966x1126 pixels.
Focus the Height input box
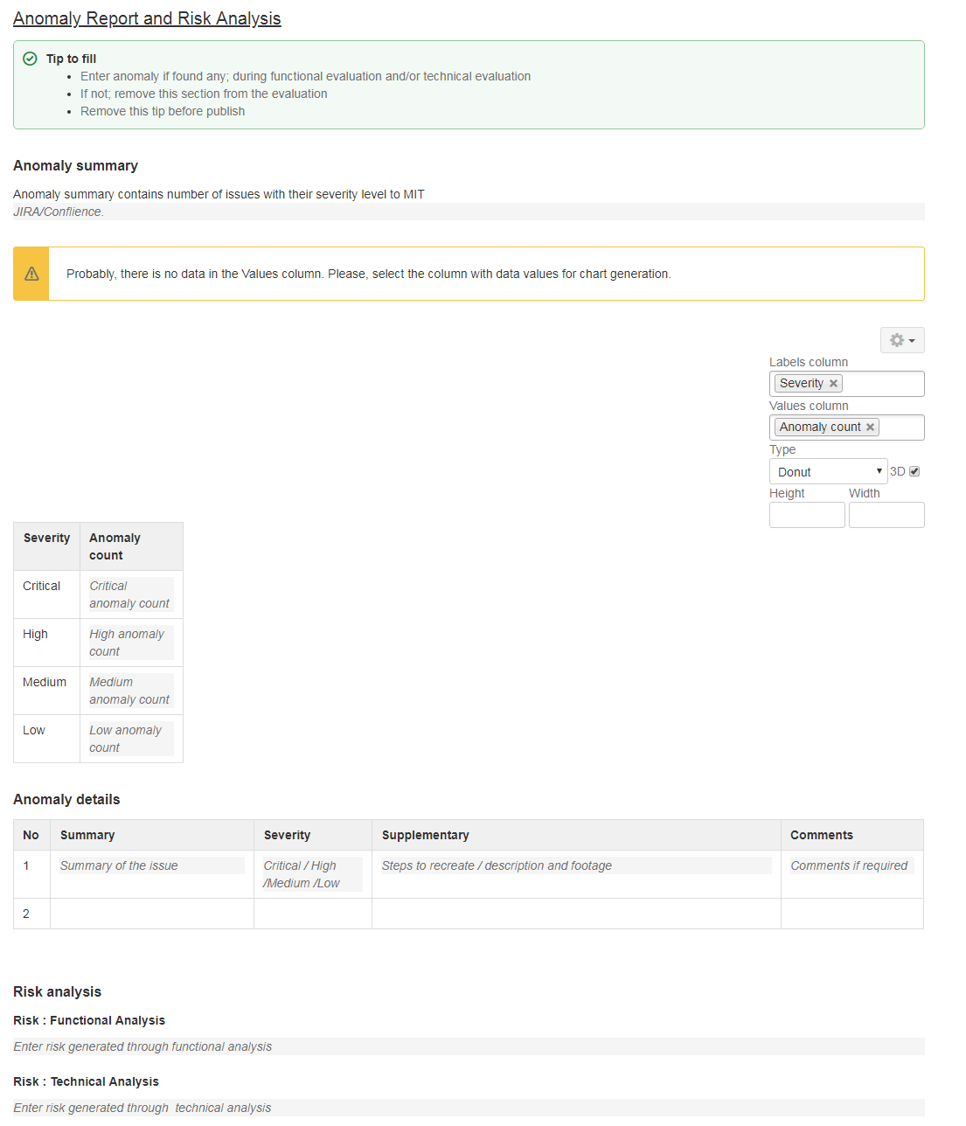[x=807, y=515]
